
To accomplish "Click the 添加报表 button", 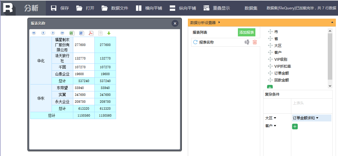I will pyautogui.click(x=247, y=32).
